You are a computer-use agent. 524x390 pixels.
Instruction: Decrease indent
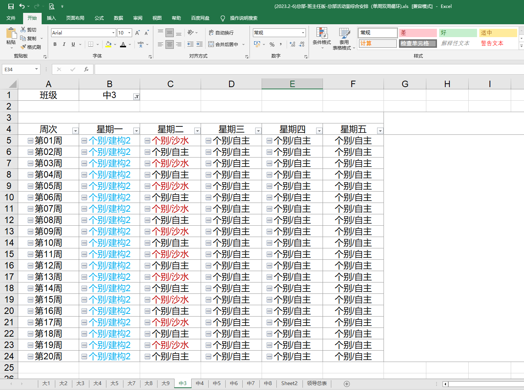190,44
